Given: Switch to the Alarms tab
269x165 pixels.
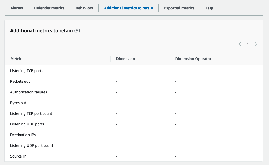Looking at the screenshot, I should point(16,8).
